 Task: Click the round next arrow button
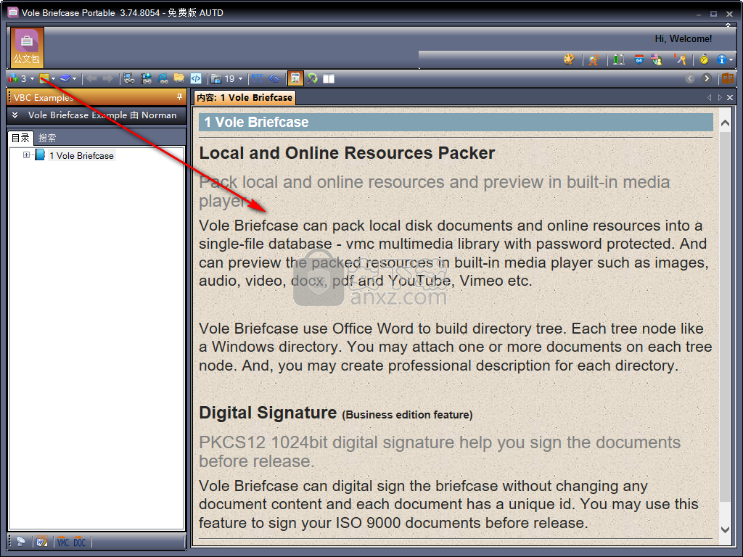click(707, 78)
